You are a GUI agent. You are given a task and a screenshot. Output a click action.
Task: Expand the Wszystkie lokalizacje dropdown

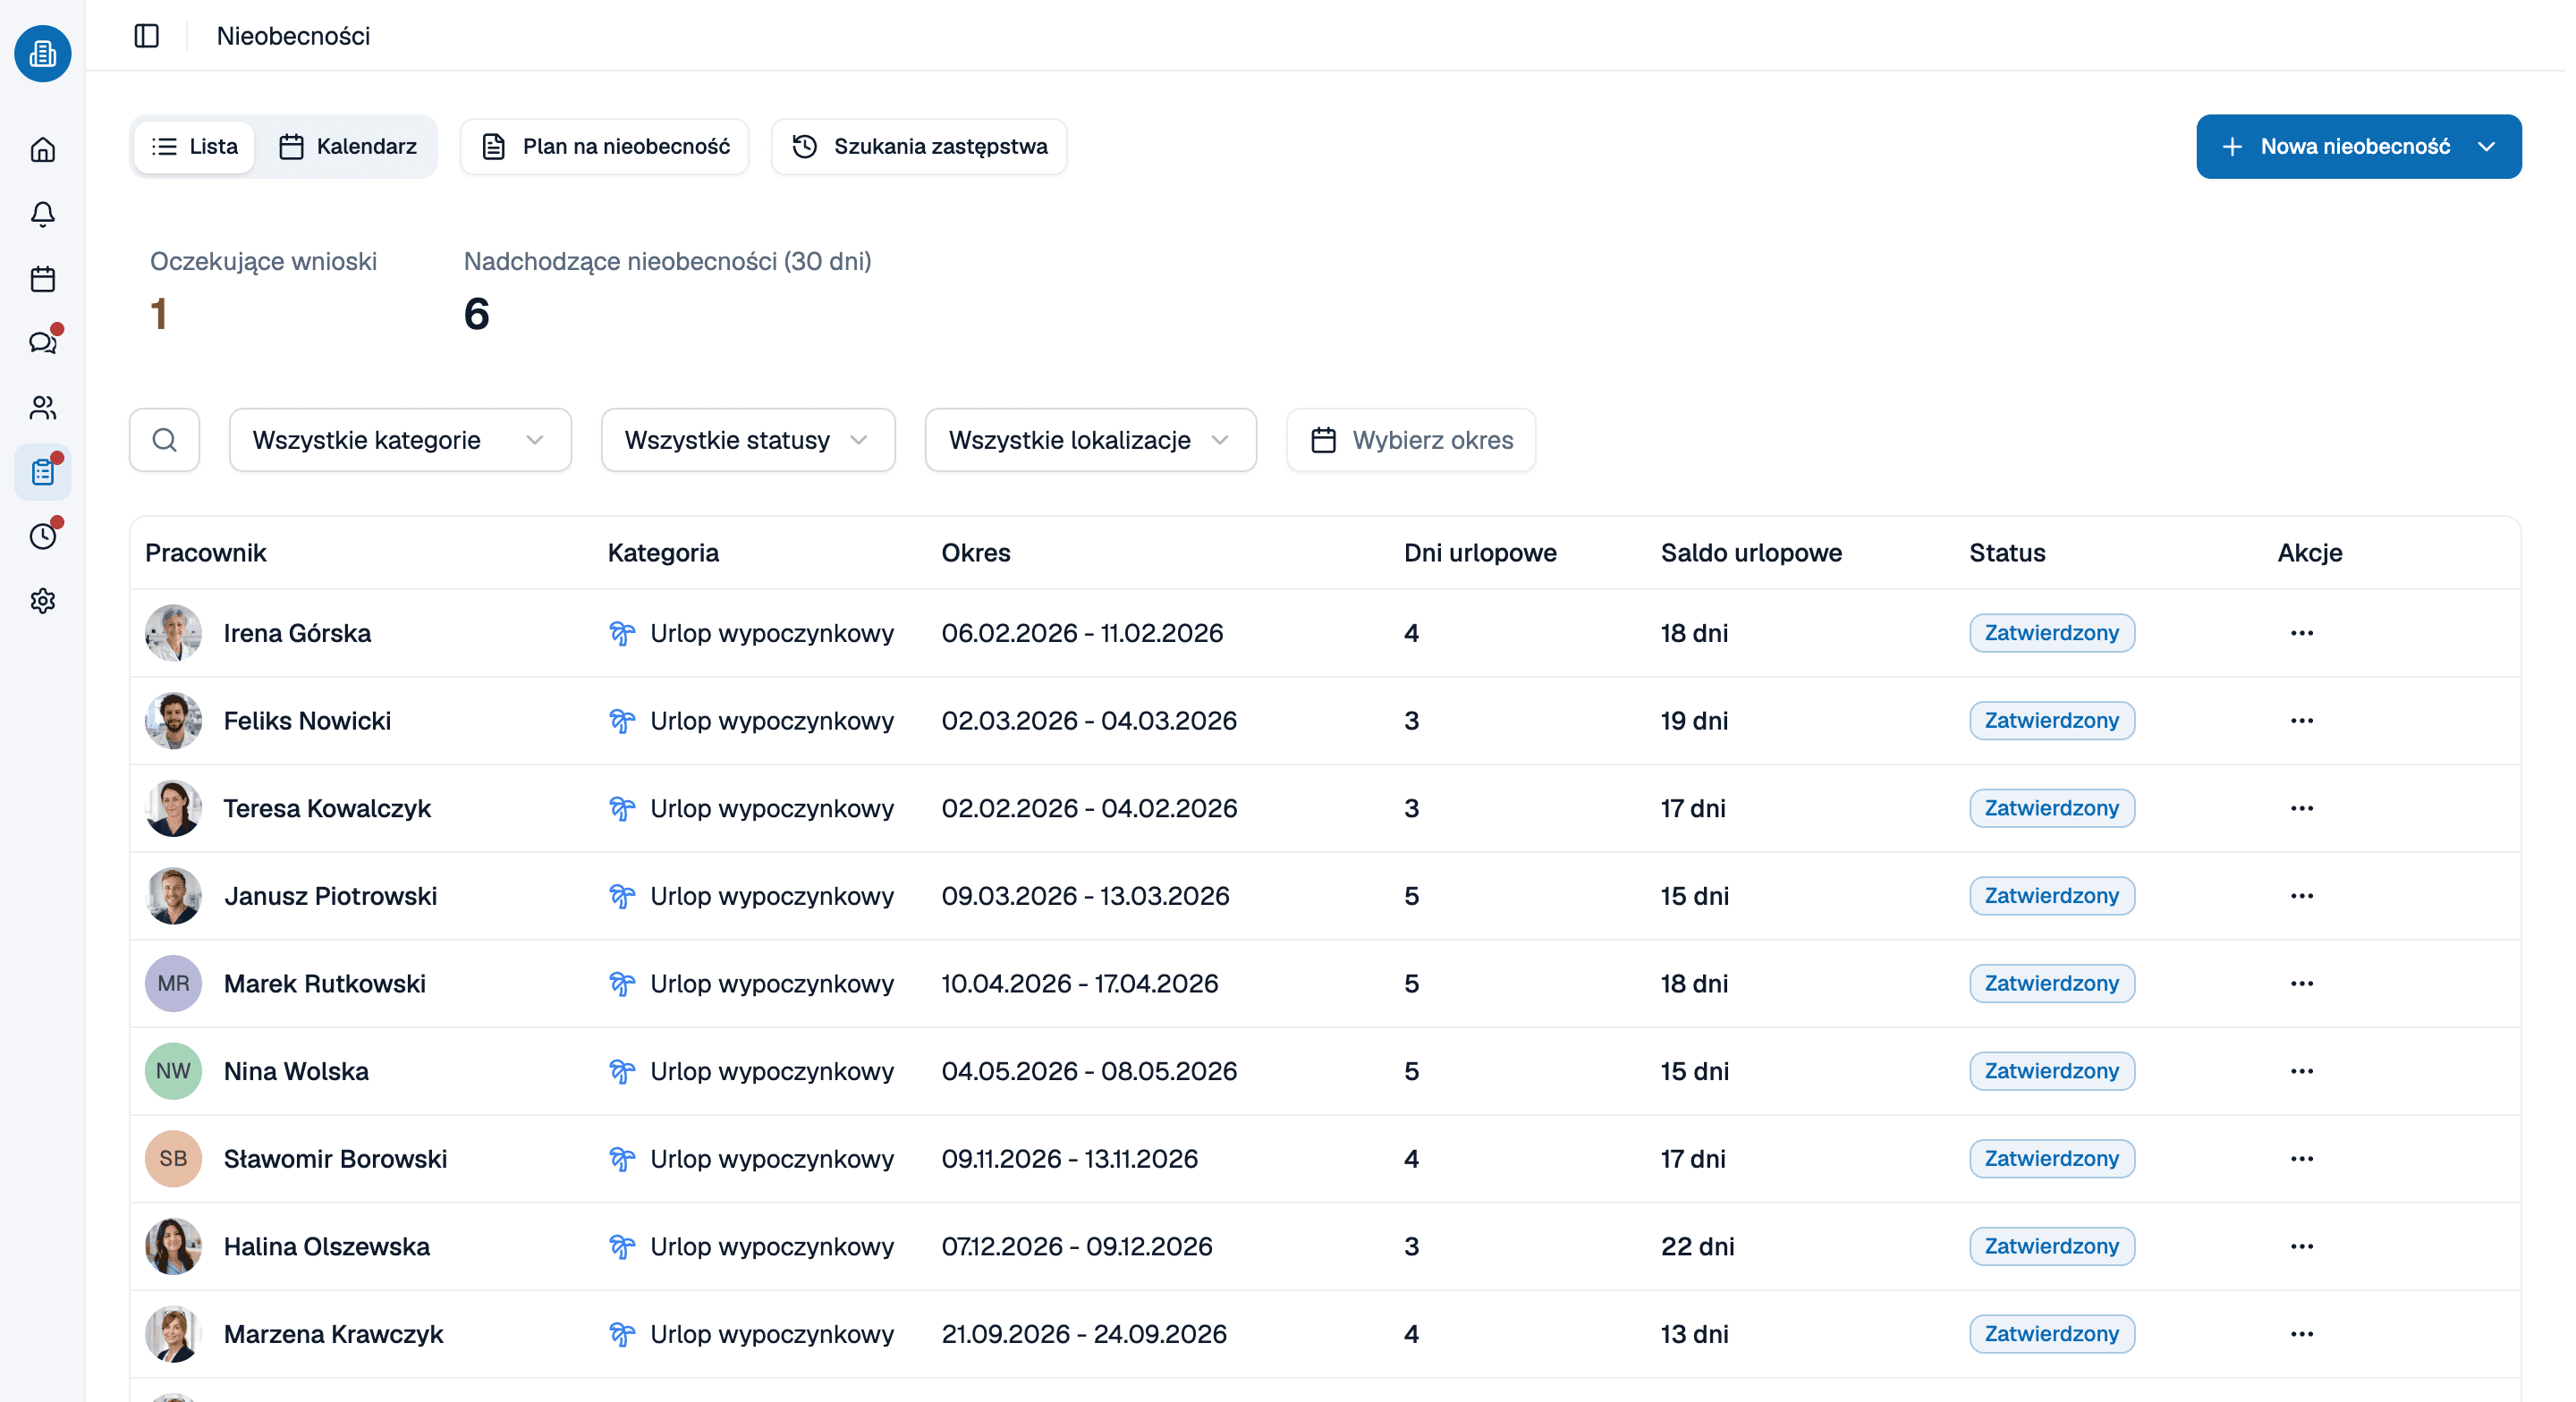1090,440
